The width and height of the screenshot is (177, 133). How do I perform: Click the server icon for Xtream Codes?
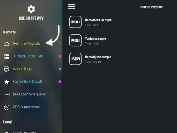[x=7, y=56]
